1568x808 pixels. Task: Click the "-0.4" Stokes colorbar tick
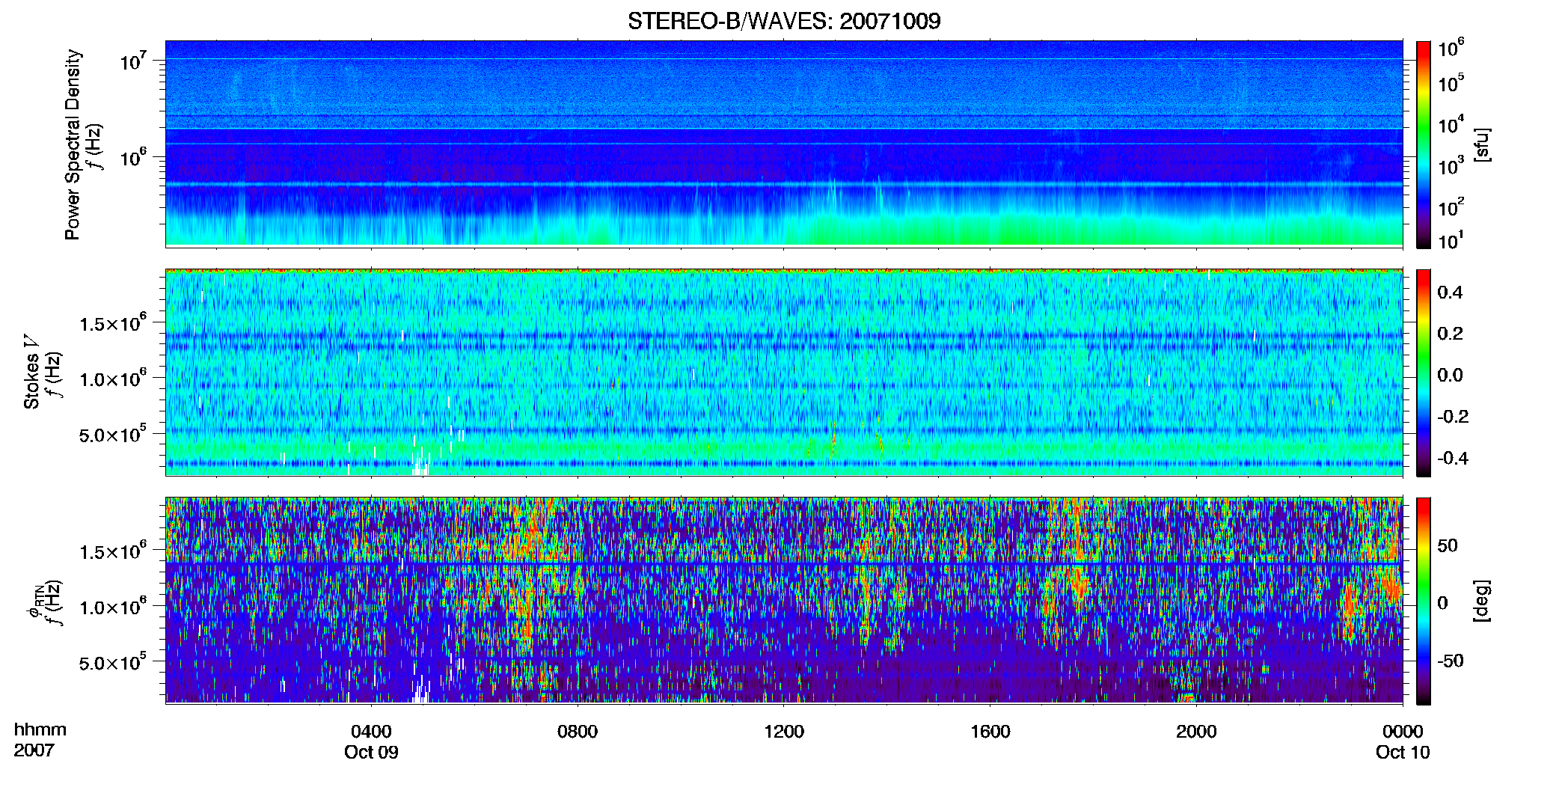(1453, 458)
